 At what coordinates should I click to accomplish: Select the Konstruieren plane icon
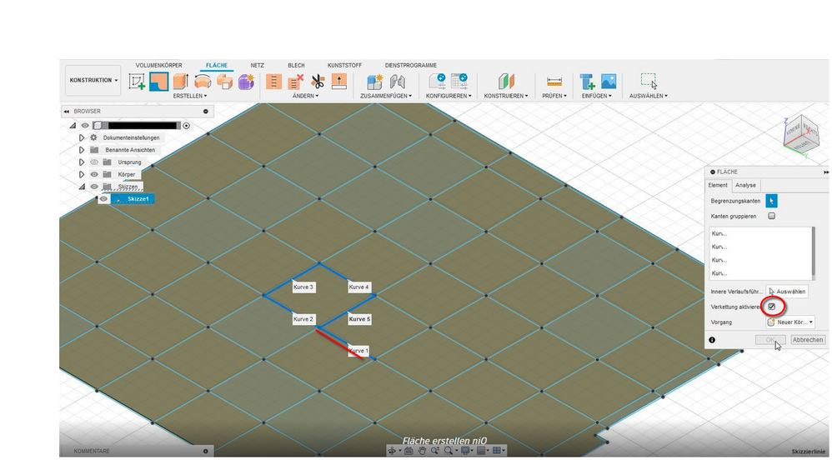(506, 82)
